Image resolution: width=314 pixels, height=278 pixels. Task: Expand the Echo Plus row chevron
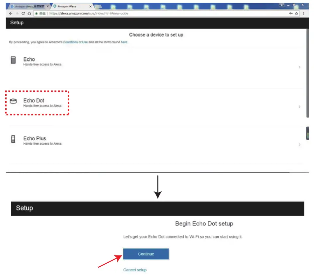tap(300, 145)
